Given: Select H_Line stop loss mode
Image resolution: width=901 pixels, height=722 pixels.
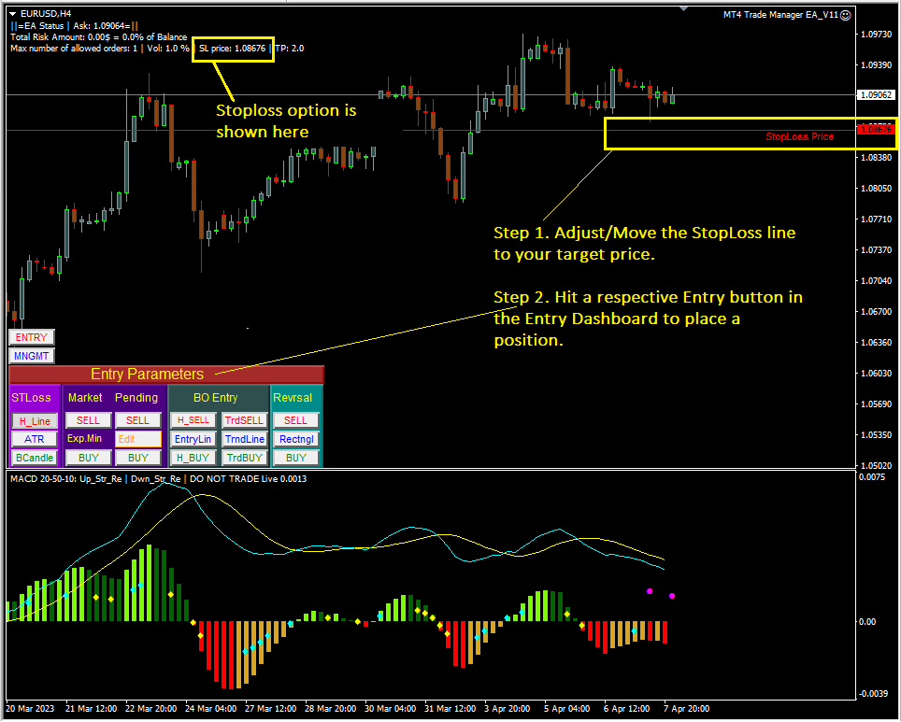Looking at the screenshot, I should coord(35,421).
